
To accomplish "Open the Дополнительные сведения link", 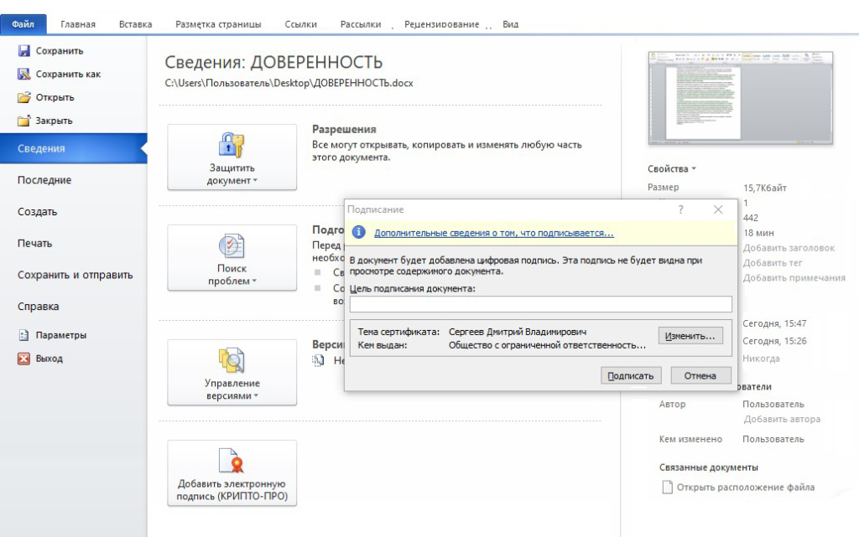I will (493, 233).
